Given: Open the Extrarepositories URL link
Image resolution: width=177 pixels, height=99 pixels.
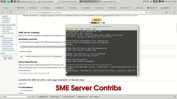Looking at the screenshot, I should (34, 73).
